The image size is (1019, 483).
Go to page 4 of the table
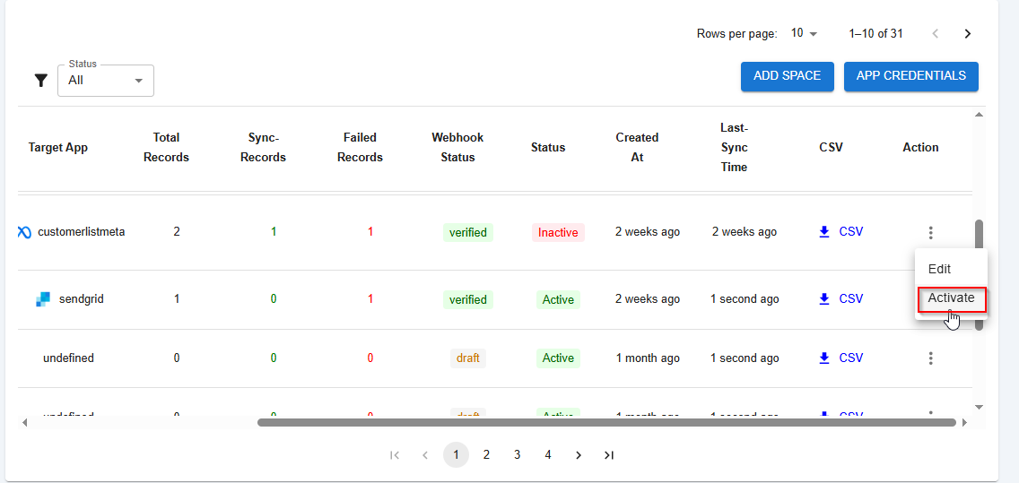(547, 455)
